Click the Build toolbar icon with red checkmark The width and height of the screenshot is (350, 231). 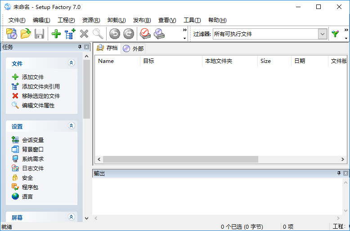pos(145,34)
